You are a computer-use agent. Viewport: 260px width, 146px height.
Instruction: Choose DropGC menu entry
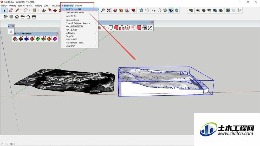(79, 36)
